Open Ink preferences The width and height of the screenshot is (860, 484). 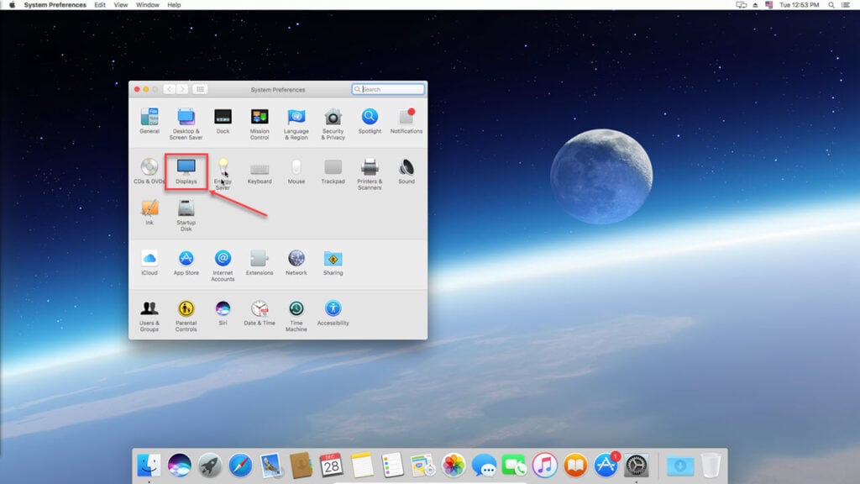(149, 213)
